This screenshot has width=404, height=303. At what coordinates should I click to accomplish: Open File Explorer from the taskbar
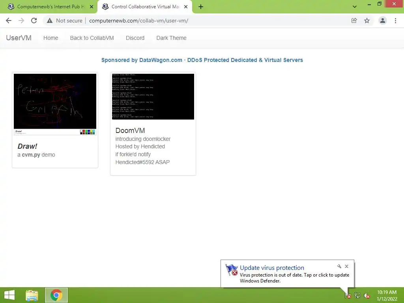tap(32, 295)
